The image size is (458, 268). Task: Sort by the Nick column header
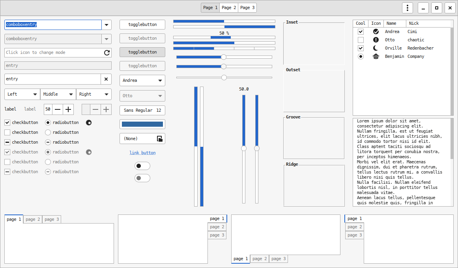pyautogui.click(x=428, y=23)
